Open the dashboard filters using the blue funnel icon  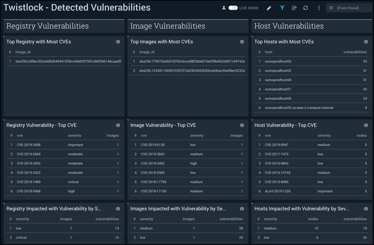pyautogui.click(x=282, y=8)
